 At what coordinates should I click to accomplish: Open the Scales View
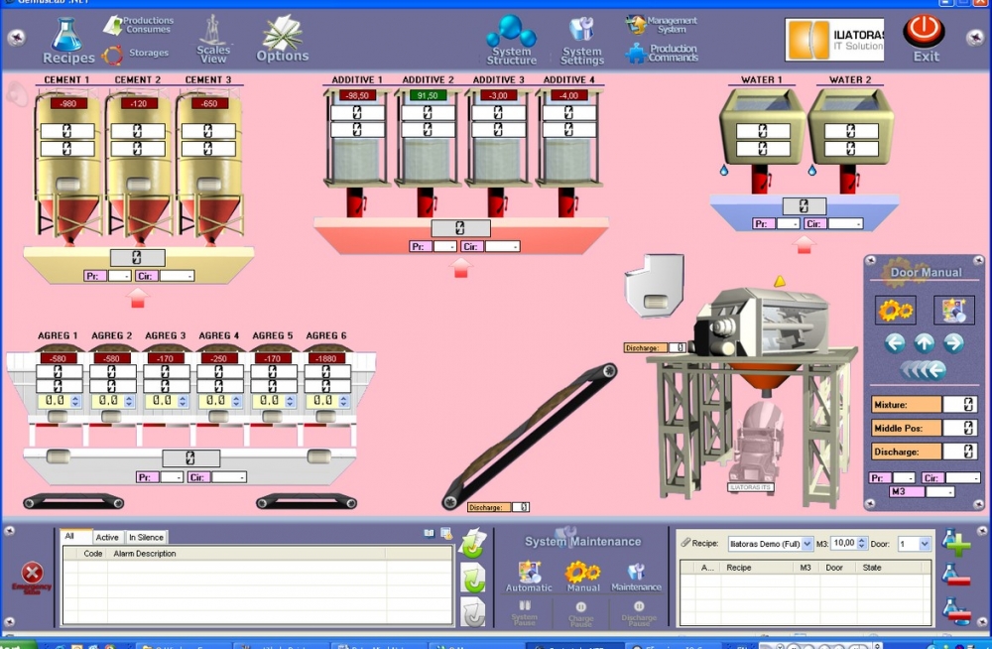coord(213,40)
